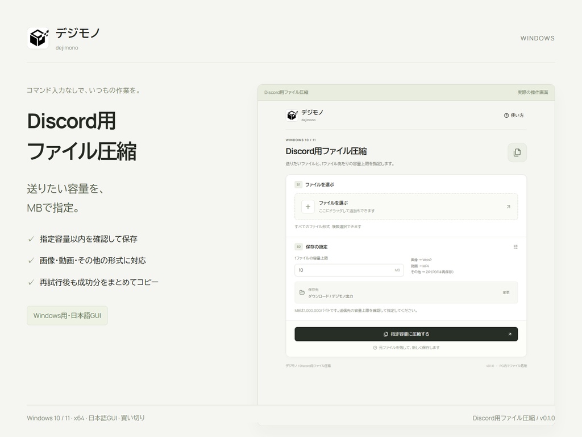Click Discord用ファイル圧縮 text on preview title bar
The height and width of the screenshot is (437, 582).
286,93
